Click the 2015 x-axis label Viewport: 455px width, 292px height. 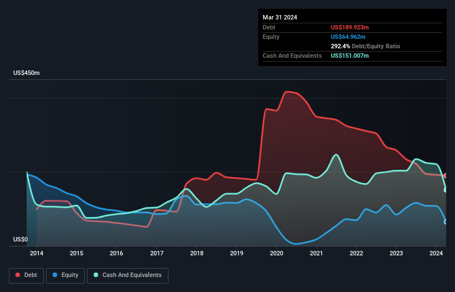(76, 253)
